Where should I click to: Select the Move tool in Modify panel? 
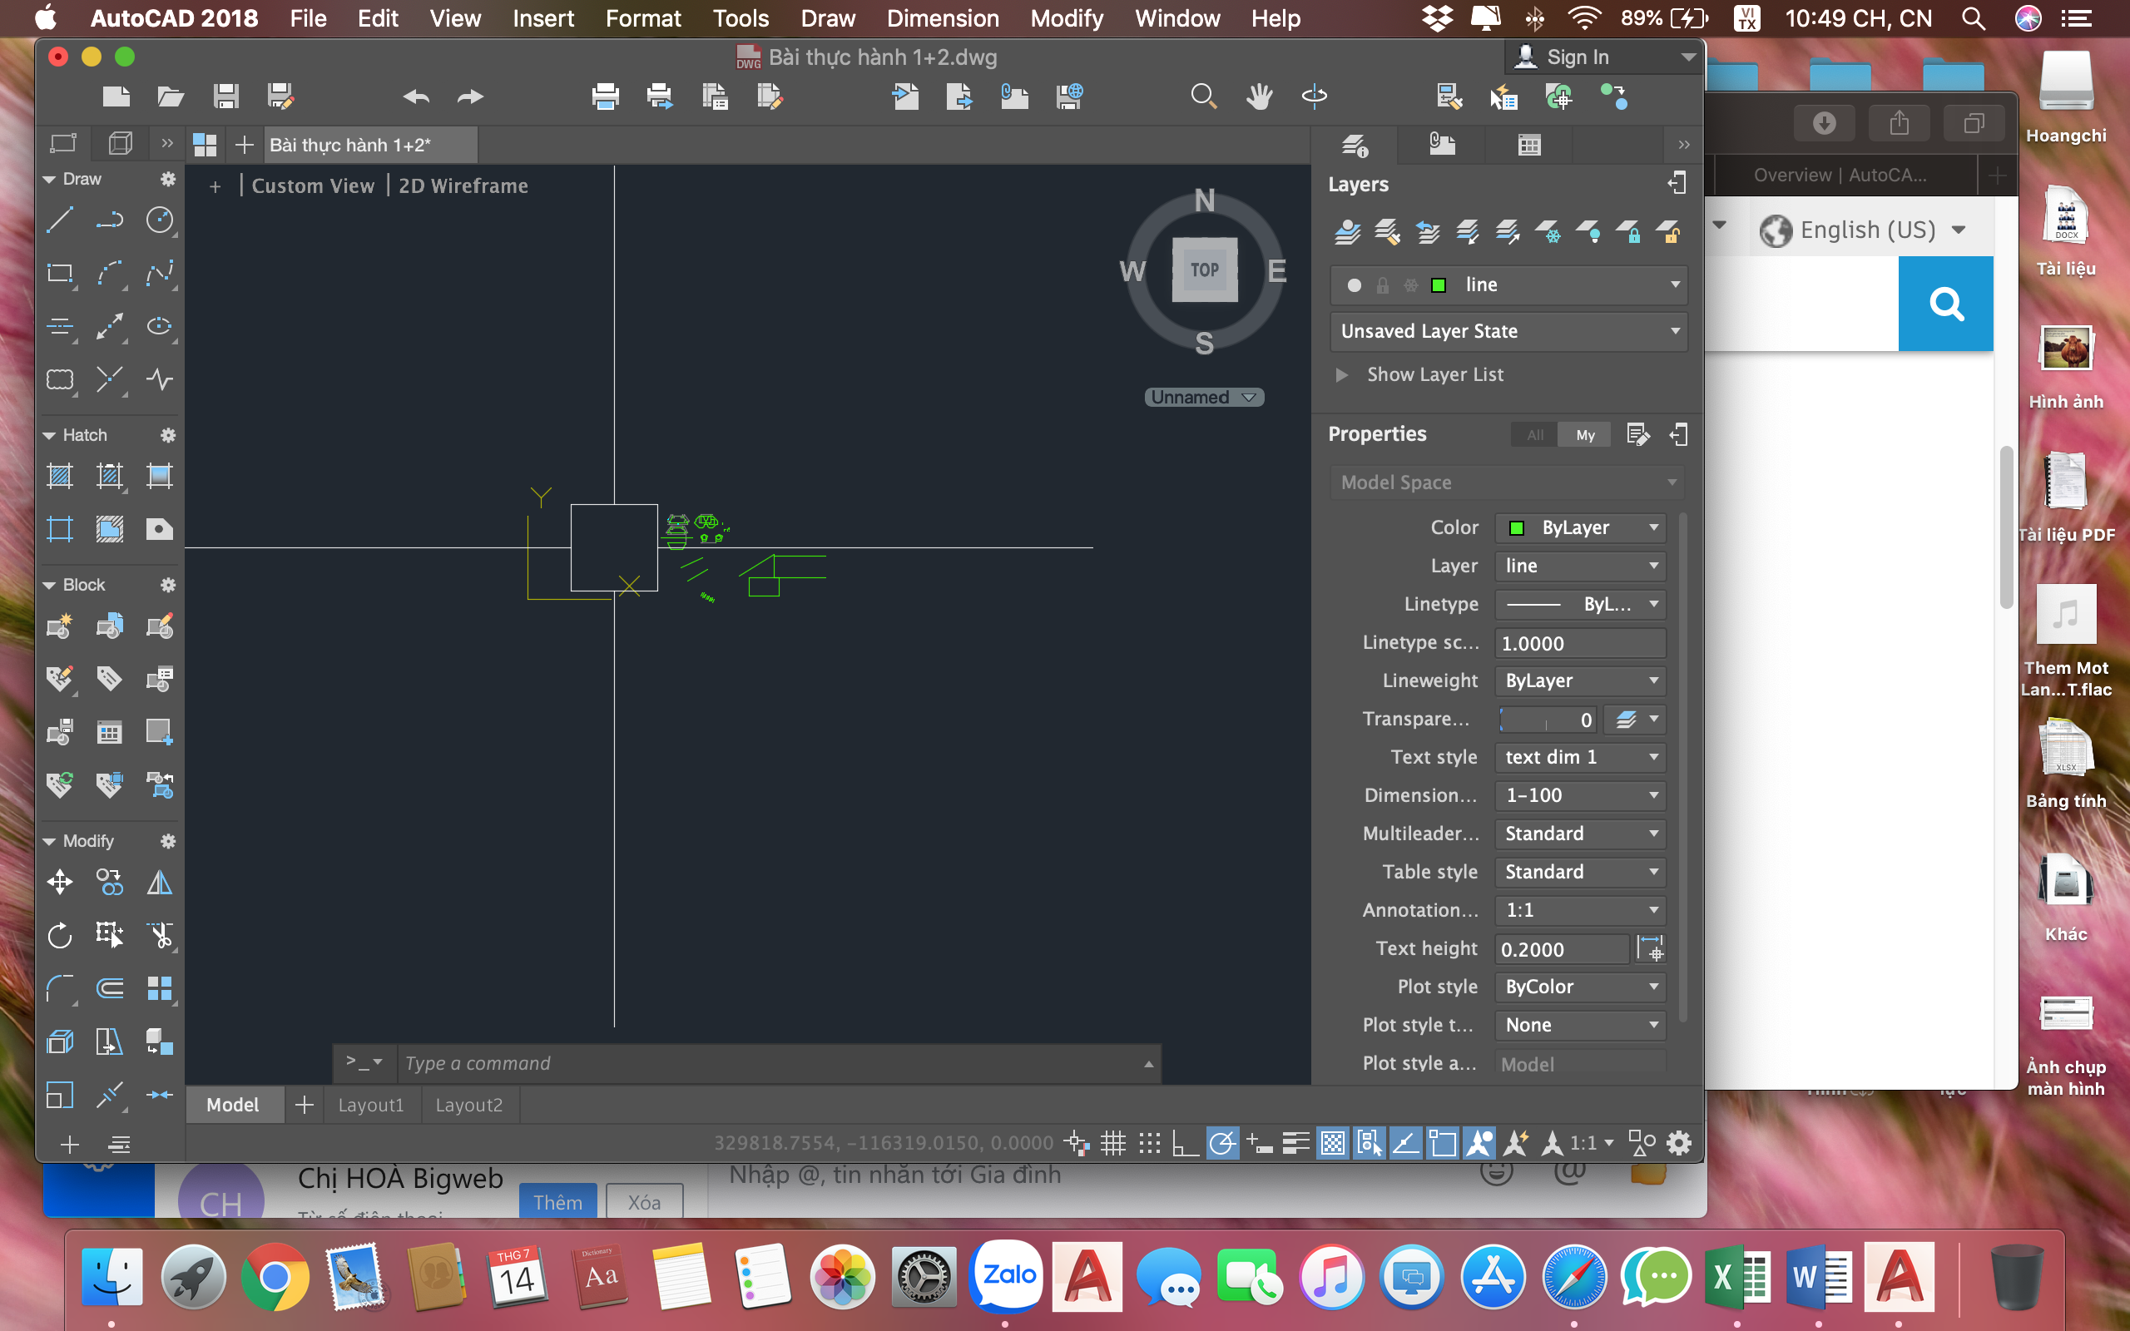[x=60, y=882]
